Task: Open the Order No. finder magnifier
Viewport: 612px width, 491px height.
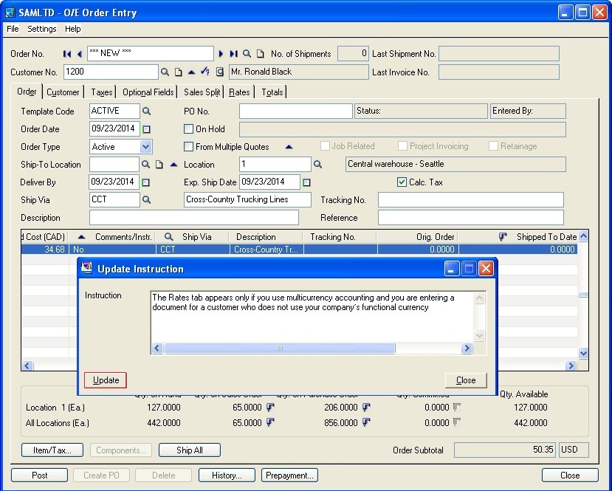Action: coord(247,53)
